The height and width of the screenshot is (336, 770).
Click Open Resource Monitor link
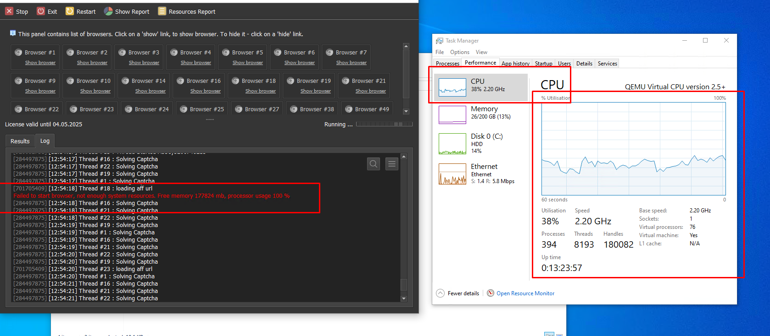525,293
